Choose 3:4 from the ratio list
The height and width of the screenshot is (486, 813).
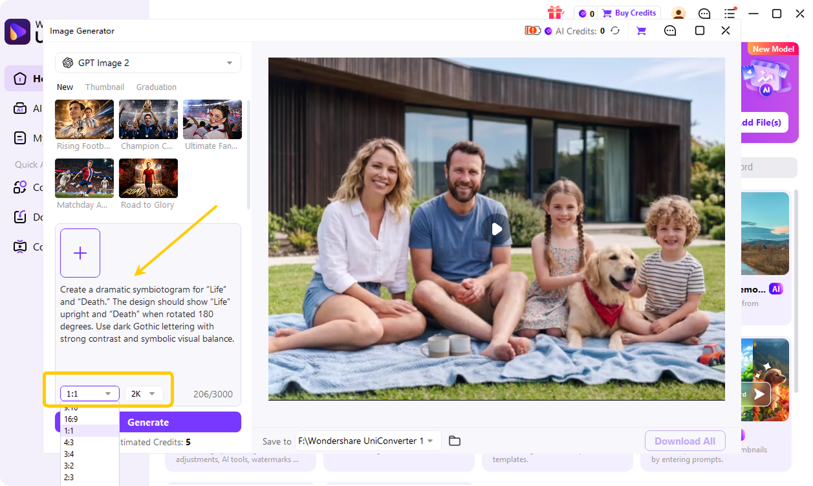90,454
